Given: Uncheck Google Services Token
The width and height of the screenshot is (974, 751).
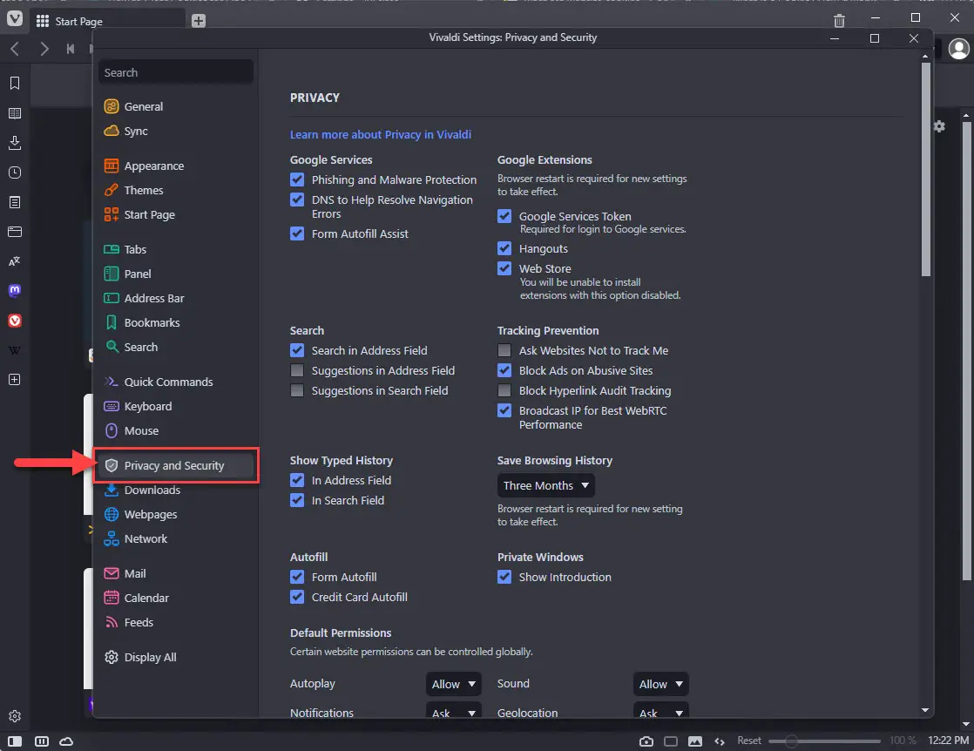Looking at the screenshot, I should (504, 217).
